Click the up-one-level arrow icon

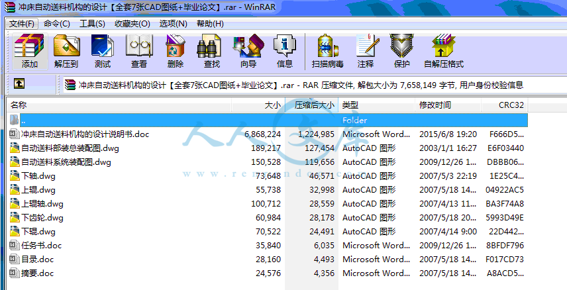point(19,84)
